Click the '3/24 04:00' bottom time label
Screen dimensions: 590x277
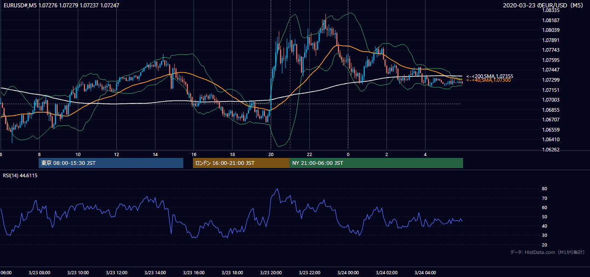point(425,272)
